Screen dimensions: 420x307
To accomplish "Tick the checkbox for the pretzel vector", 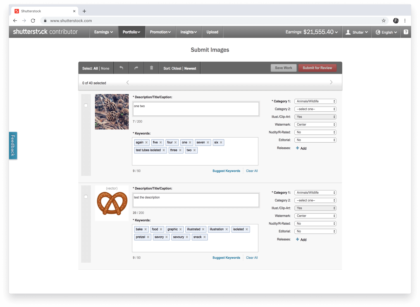I will pos(86,196).
